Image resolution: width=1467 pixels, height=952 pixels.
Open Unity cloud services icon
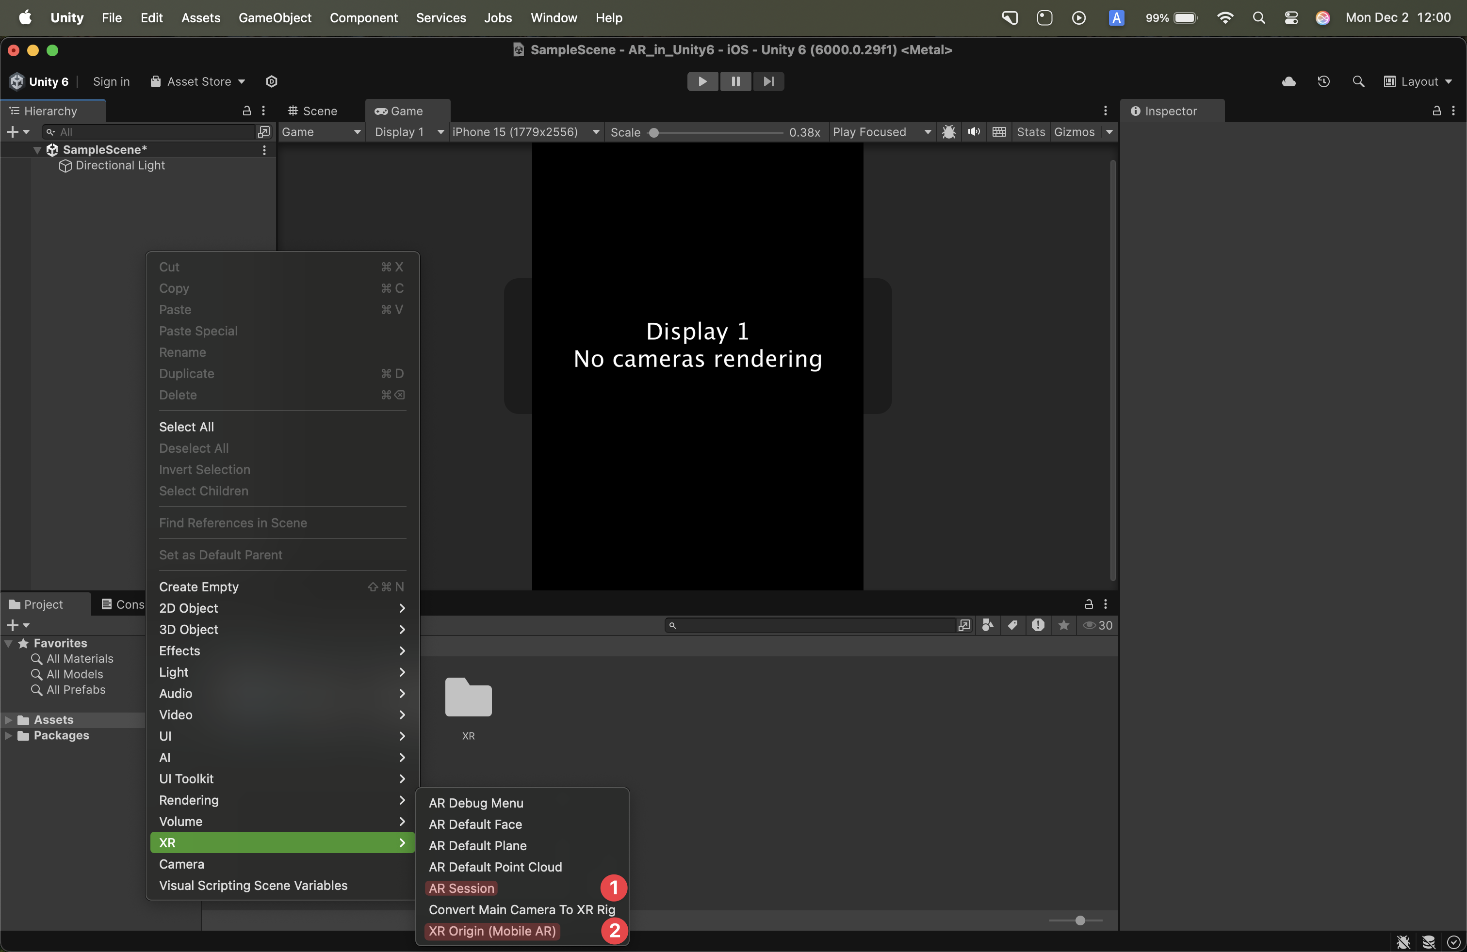(1288, 82)
